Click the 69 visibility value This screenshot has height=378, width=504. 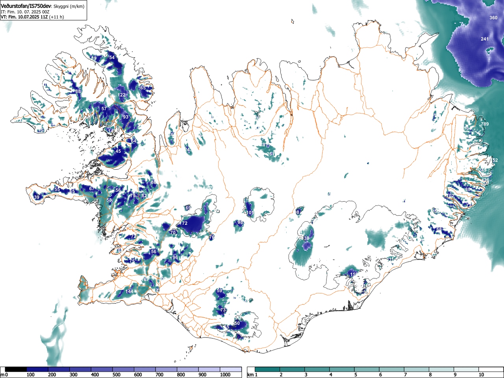click(x=188, y=208)
